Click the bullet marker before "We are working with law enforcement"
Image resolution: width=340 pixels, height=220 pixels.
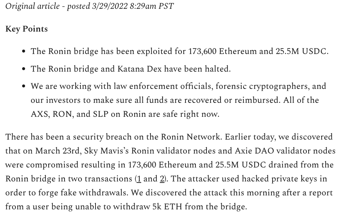pos(24,87)
